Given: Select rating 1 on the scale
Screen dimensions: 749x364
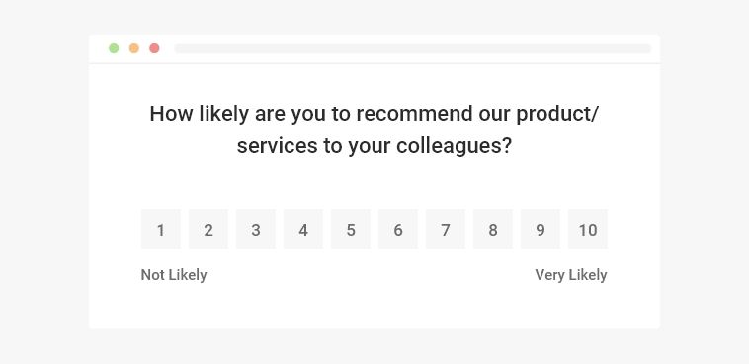Looking at the screenshot, I should click(x=161, y=229).
